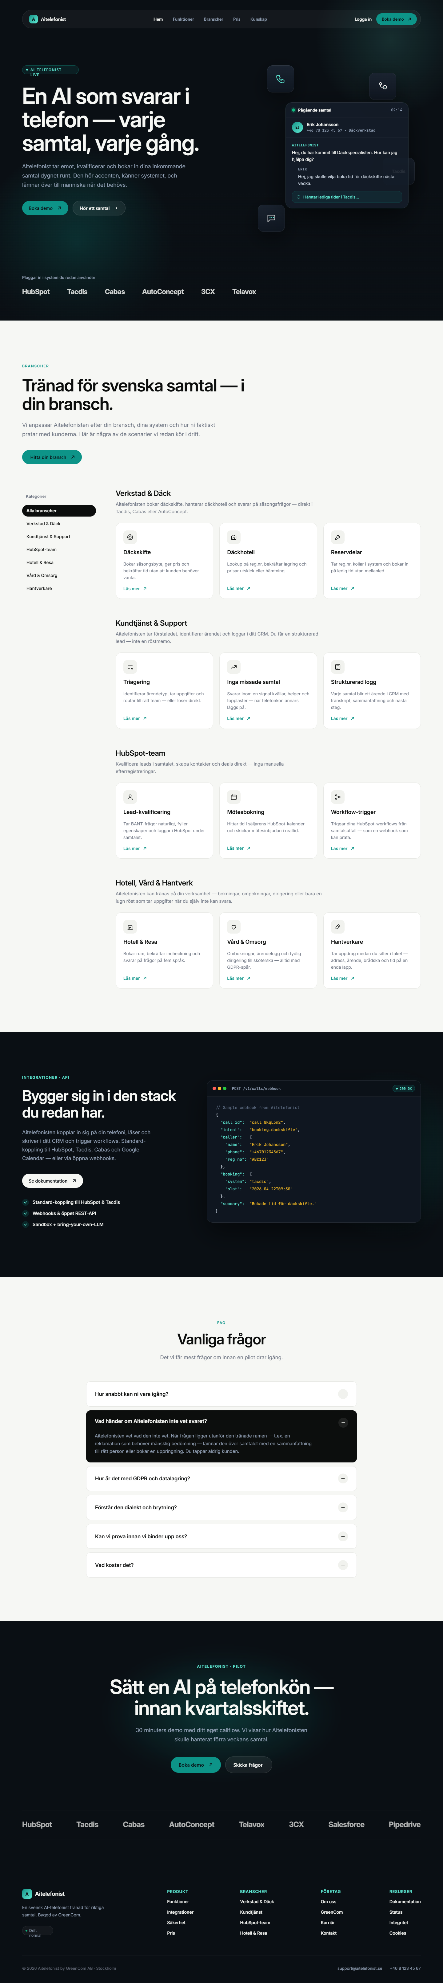Open Läs mer on the Mötesbokning card
This screenshot has width=443, height=1983.
coord(239,848)
